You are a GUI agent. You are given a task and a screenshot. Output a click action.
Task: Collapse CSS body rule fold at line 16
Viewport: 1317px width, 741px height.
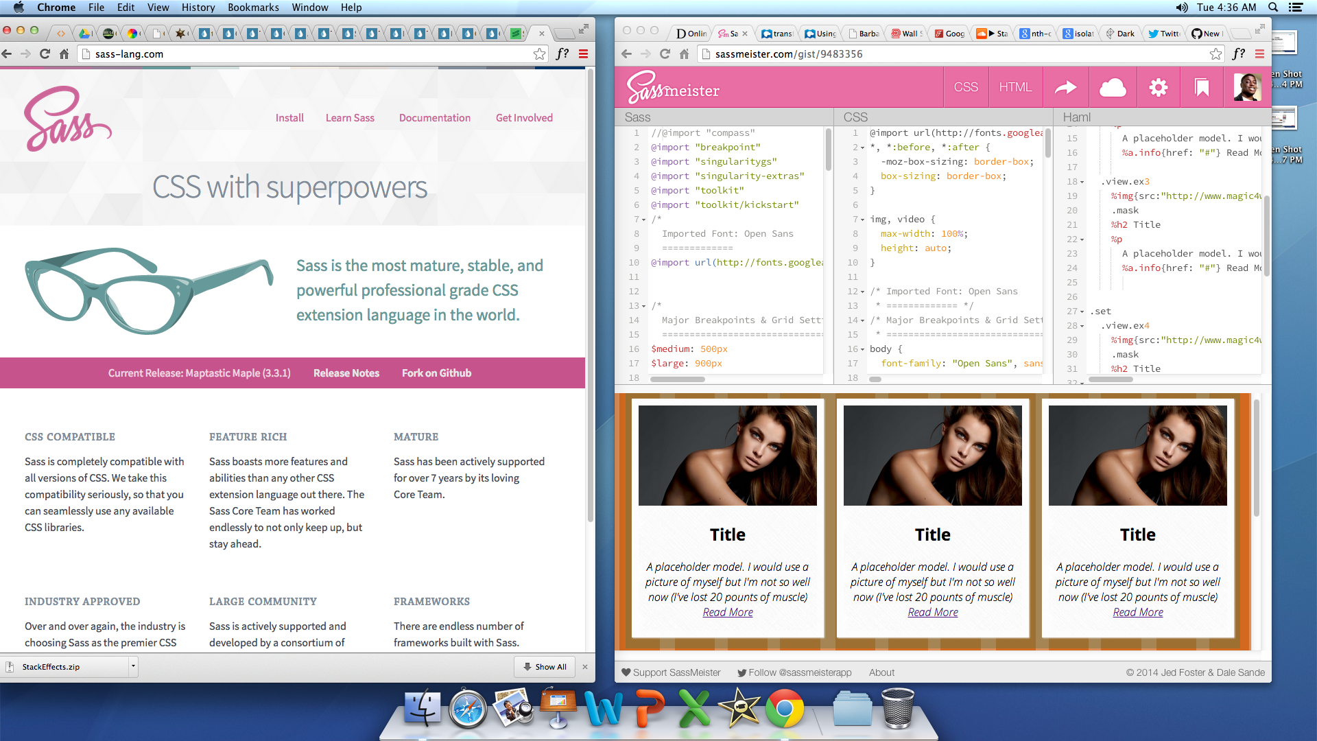pyautogui.click(x=862, y=349)
